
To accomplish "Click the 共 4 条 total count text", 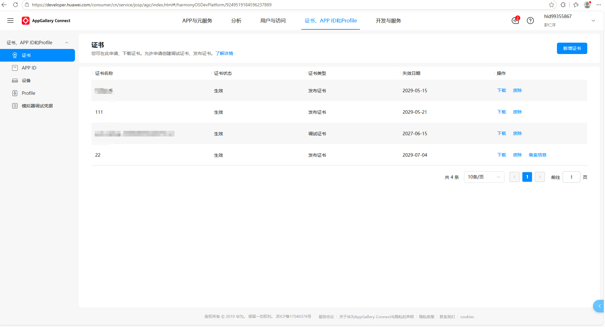I will click(452, 177).
